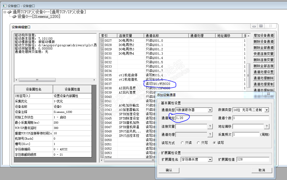287x180 pixels.
Task: Open the 数据类型 16位 无符号二进制 dropdown
Action: pos(267,110)
